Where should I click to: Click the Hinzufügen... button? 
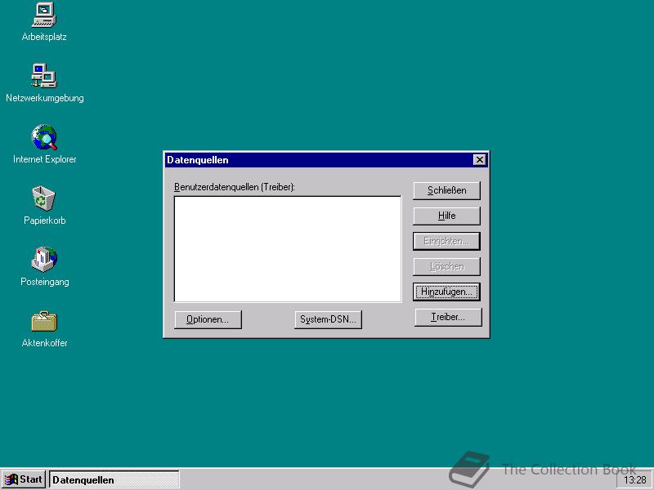click(x=446, y=292)
